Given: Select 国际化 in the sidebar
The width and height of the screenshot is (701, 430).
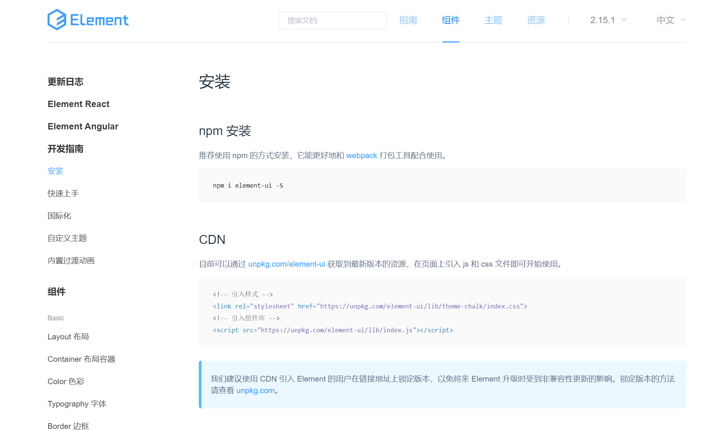Looking at the screenshot, I should 59,216.
